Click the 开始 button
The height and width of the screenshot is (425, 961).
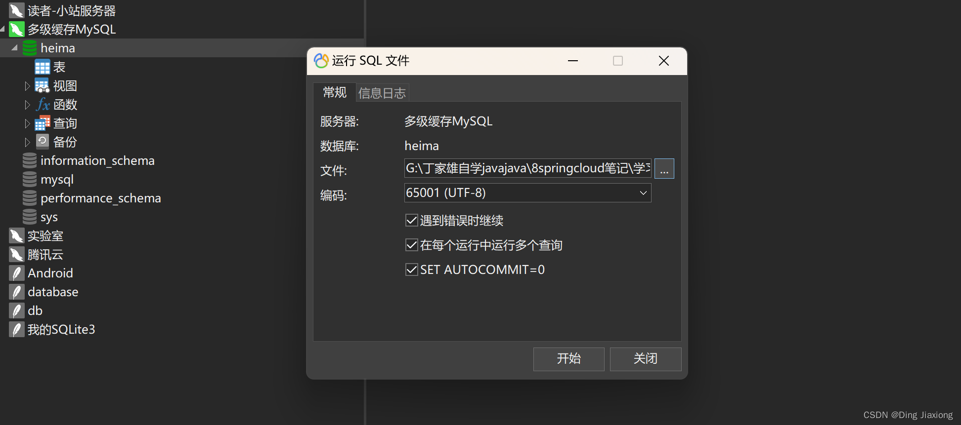(x=568, y=359)
